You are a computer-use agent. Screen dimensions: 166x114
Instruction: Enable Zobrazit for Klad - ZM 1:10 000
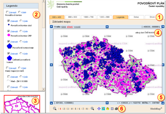pos(9,77)
